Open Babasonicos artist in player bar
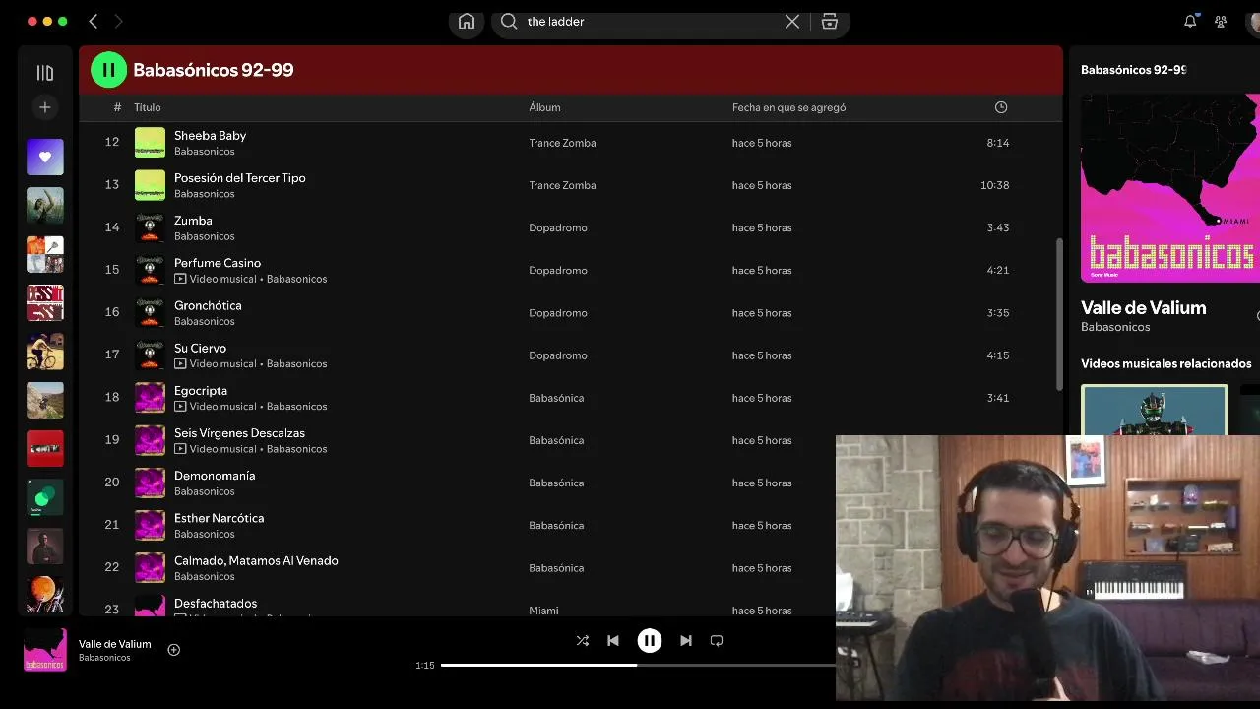Image resolution: width=1260 pixels, height=709 pixels. (104, 658)
